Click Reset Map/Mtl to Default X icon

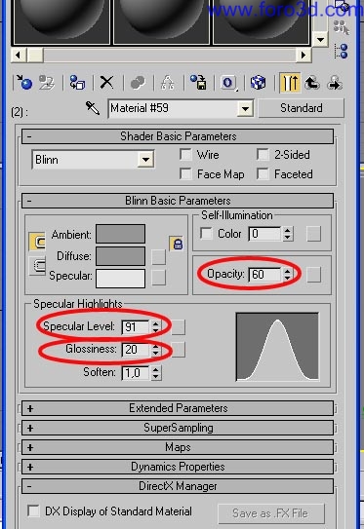point(106,82)
